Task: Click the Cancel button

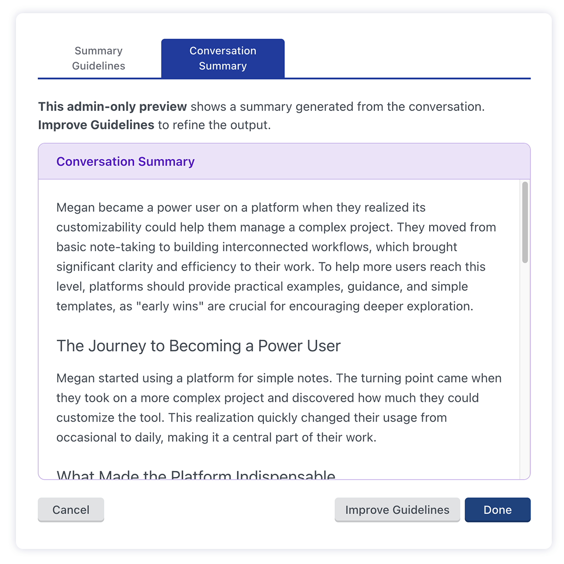Action: click(71, 510)
